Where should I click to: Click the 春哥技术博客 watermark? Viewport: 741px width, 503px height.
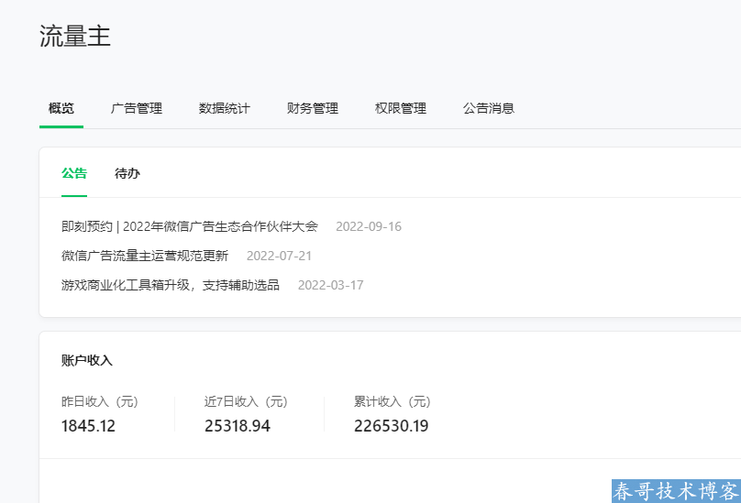click(x=676, y=490)
